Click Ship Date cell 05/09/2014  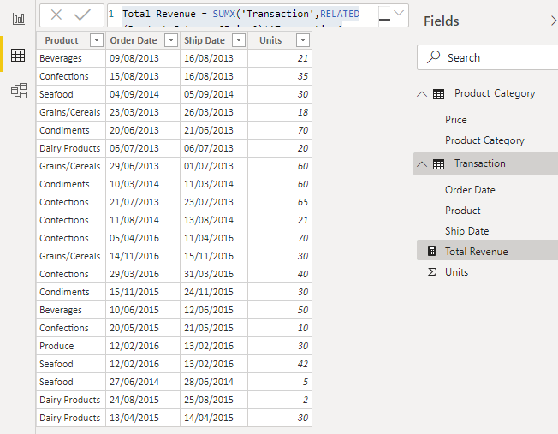click(213, 94)
